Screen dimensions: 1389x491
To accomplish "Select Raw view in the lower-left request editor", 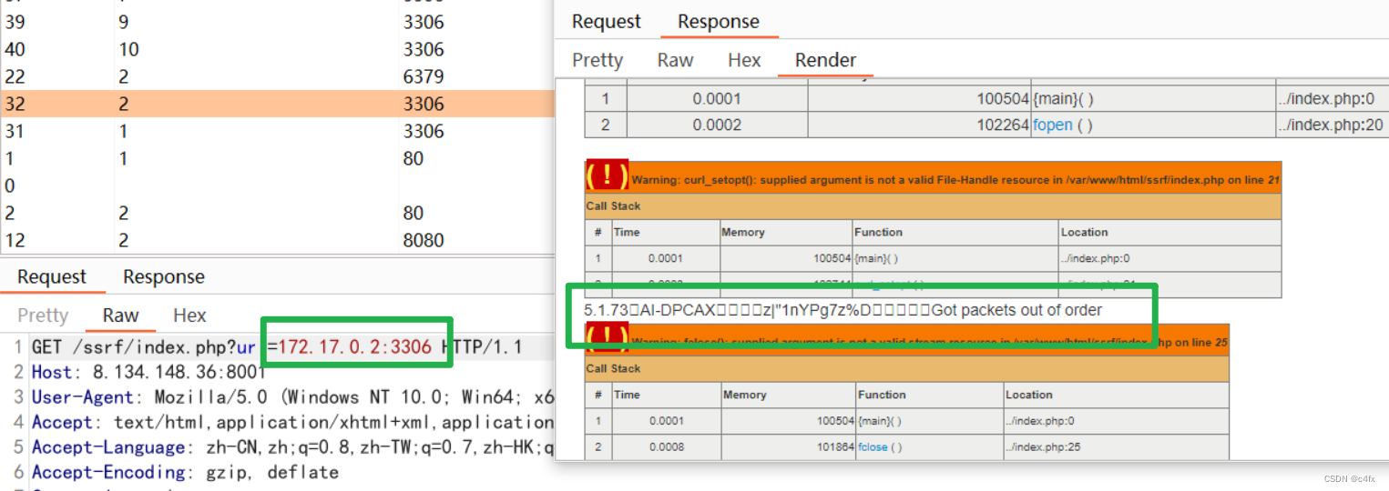I will click(120, 316).
